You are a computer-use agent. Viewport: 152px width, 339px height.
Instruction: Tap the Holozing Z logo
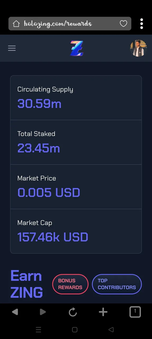point(77,48)
